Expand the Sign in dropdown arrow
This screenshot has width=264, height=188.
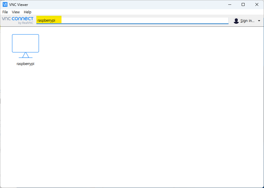[259, 21]
